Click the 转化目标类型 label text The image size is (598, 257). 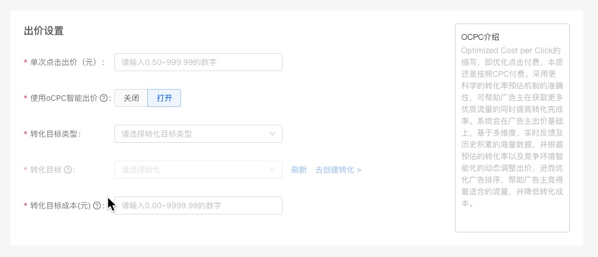[55, 134]
